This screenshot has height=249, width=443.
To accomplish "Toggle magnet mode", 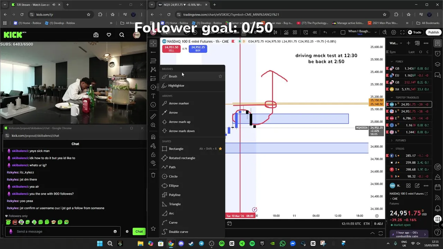I will pos(153,137).
